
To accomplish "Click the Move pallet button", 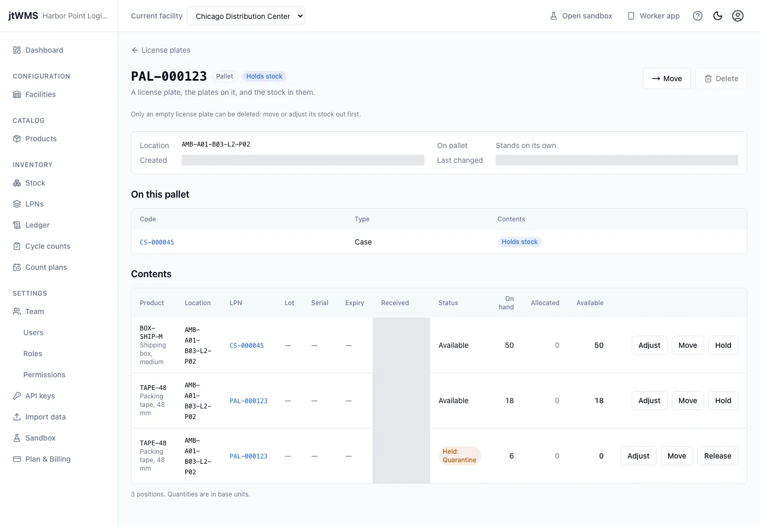I will coord(667,79).
